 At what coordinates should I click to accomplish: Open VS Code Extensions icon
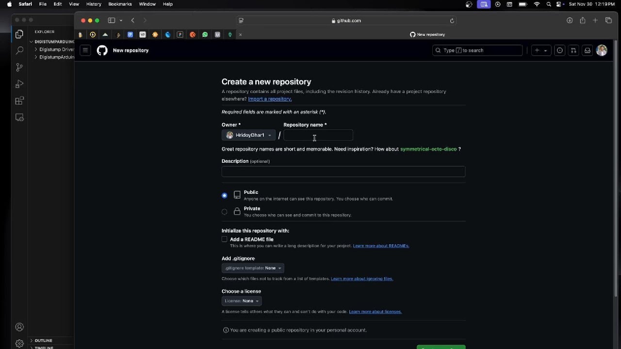tap(19, 101)
